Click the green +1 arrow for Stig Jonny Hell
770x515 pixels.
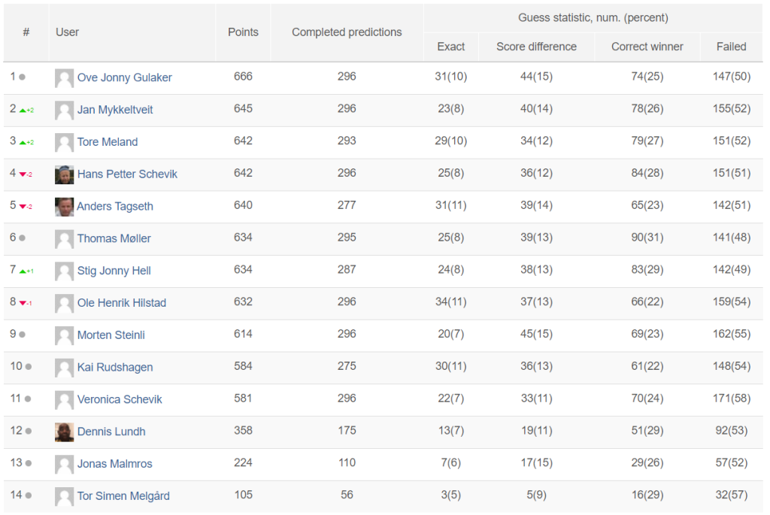pyautogui.click(x=26, y=271)
